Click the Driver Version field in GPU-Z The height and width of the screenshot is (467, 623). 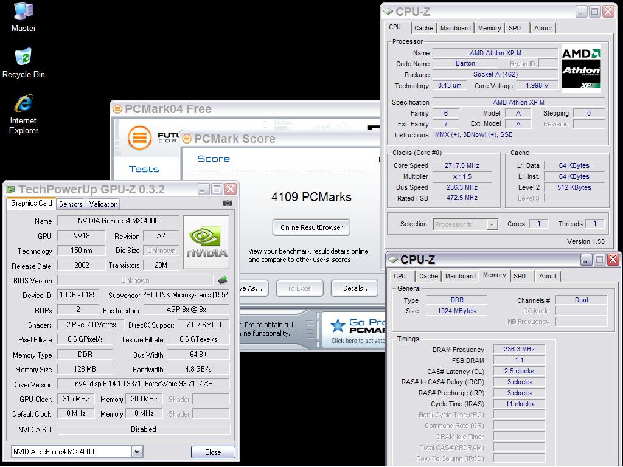(144, 384)
